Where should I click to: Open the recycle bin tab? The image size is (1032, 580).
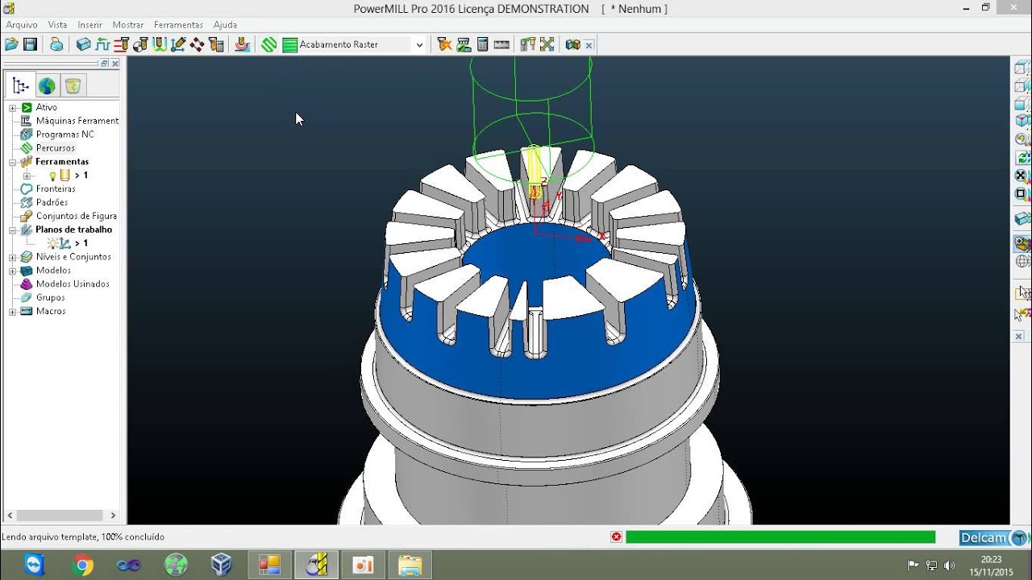click(x=73, y=85)
